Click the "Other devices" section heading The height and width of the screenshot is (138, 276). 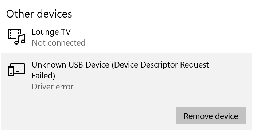[39, 14]
